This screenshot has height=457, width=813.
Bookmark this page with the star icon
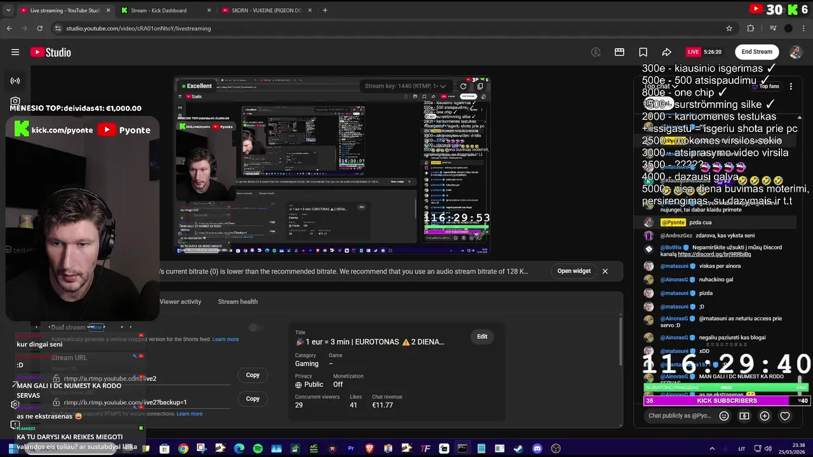(x=729, y=28)
